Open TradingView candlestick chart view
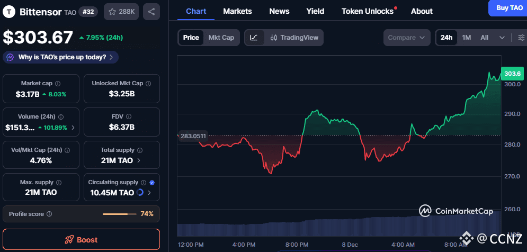This screenshot has width=527, height=252. pos(294,38)
